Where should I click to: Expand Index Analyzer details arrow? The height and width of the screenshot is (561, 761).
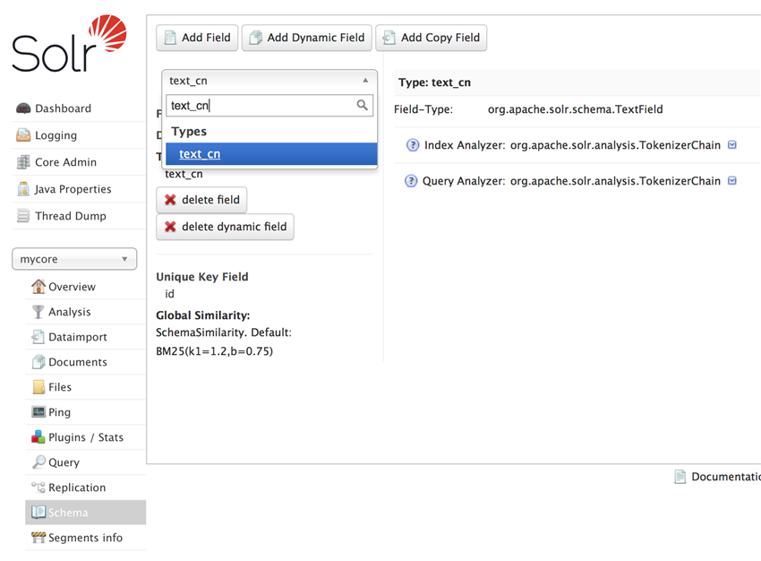click(x=733, y=145)
